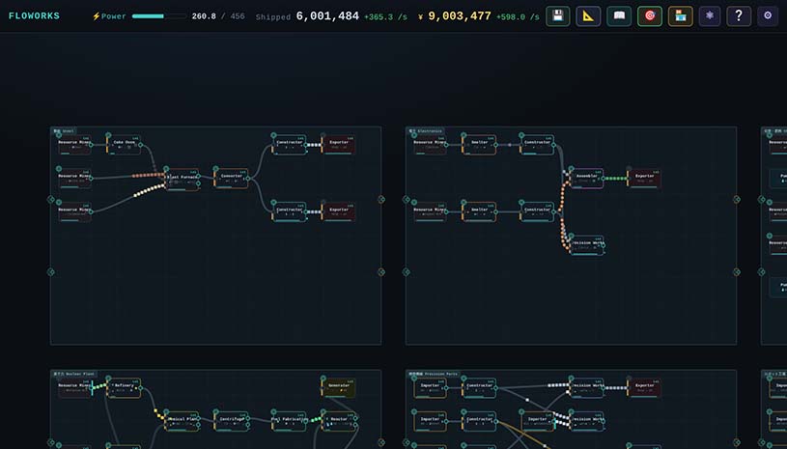Click the status circle atop the Centrifuge
This screenshot has width=787, height=449.
pos(216,412)
